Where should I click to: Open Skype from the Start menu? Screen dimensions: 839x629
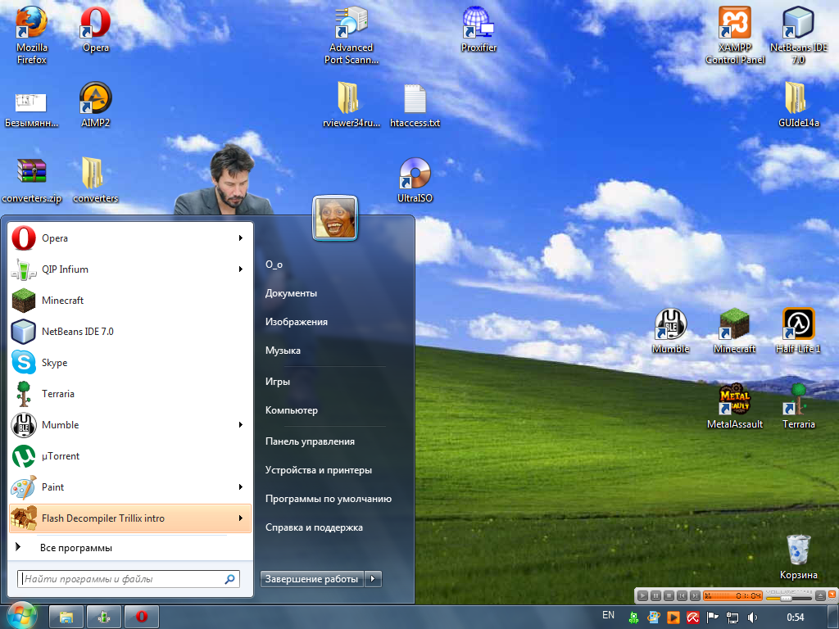(130, 362)
